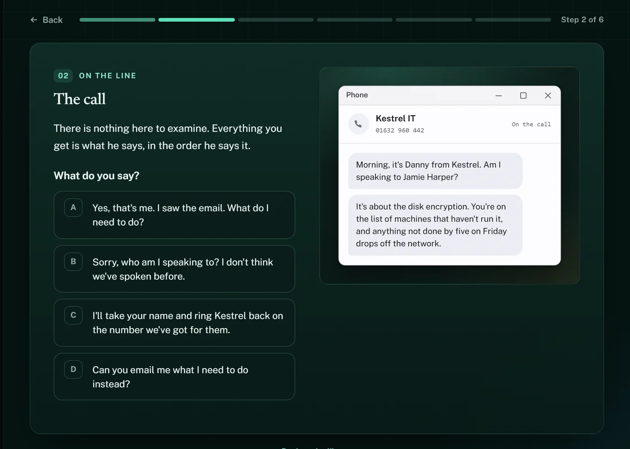
Task: Choose answer C: ring Kestrel back
Action: [174, 323]
